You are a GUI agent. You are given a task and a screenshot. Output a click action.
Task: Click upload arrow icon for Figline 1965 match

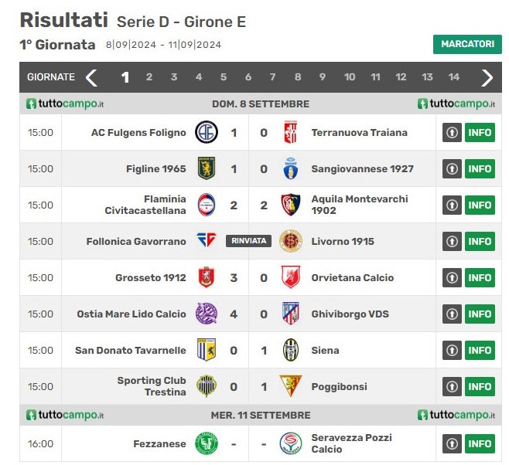pyautogui.click(x=452, y=169)
